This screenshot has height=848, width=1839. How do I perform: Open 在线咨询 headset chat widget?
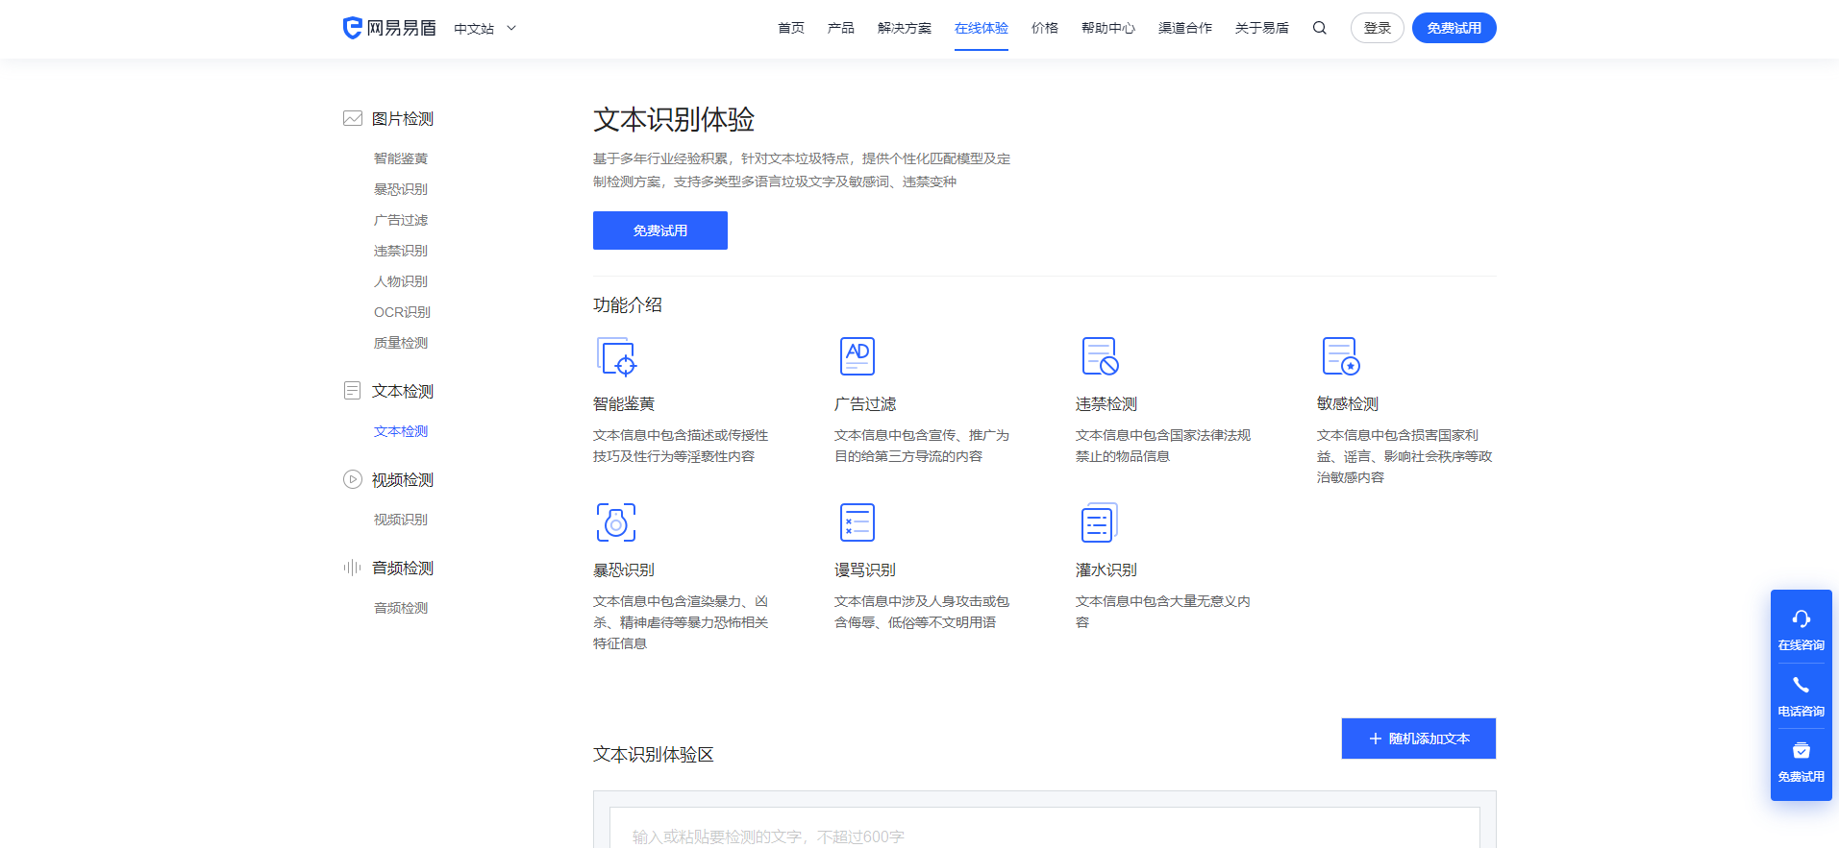1801,628
